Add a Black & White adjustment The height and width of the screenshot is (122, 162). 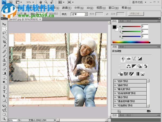[x=134, y=66]
